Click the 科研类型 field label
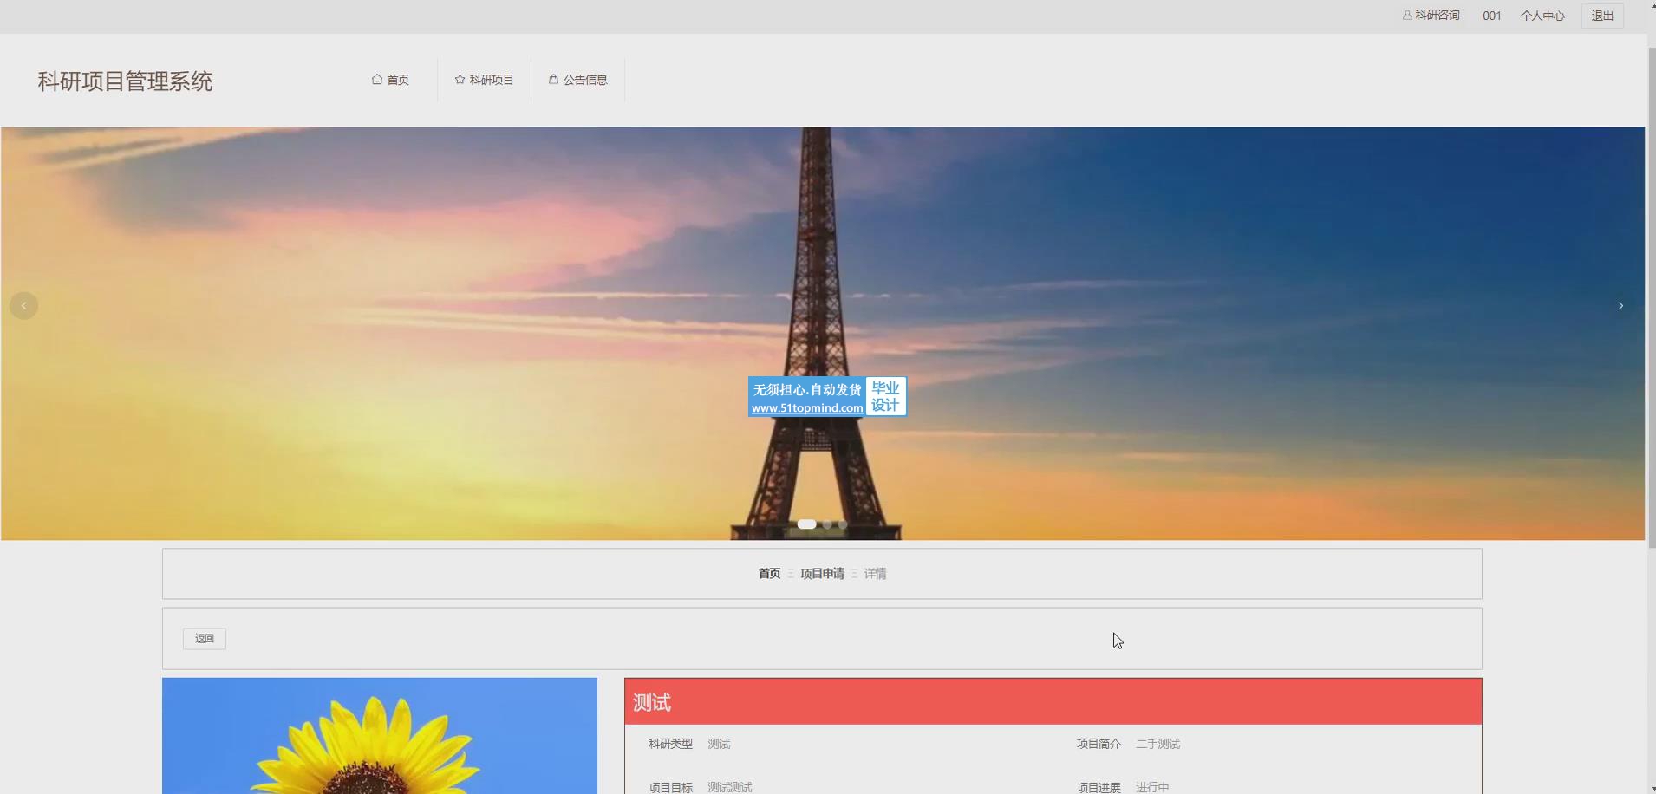This screenshot has height=794, width=1656. coord(670,744)
